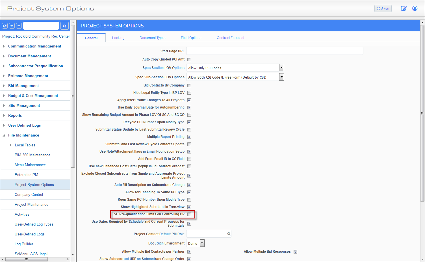Click the collapse all minus icon
Screen dimensions: 425x262
[19, 26]
